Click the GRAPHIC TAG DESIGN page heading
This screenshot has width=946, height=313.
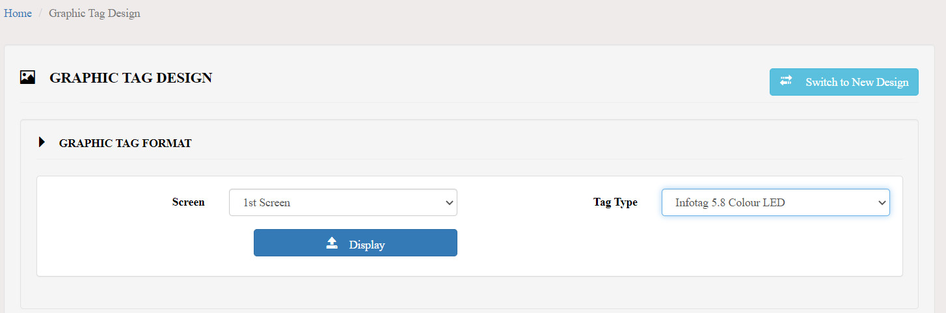131,78
